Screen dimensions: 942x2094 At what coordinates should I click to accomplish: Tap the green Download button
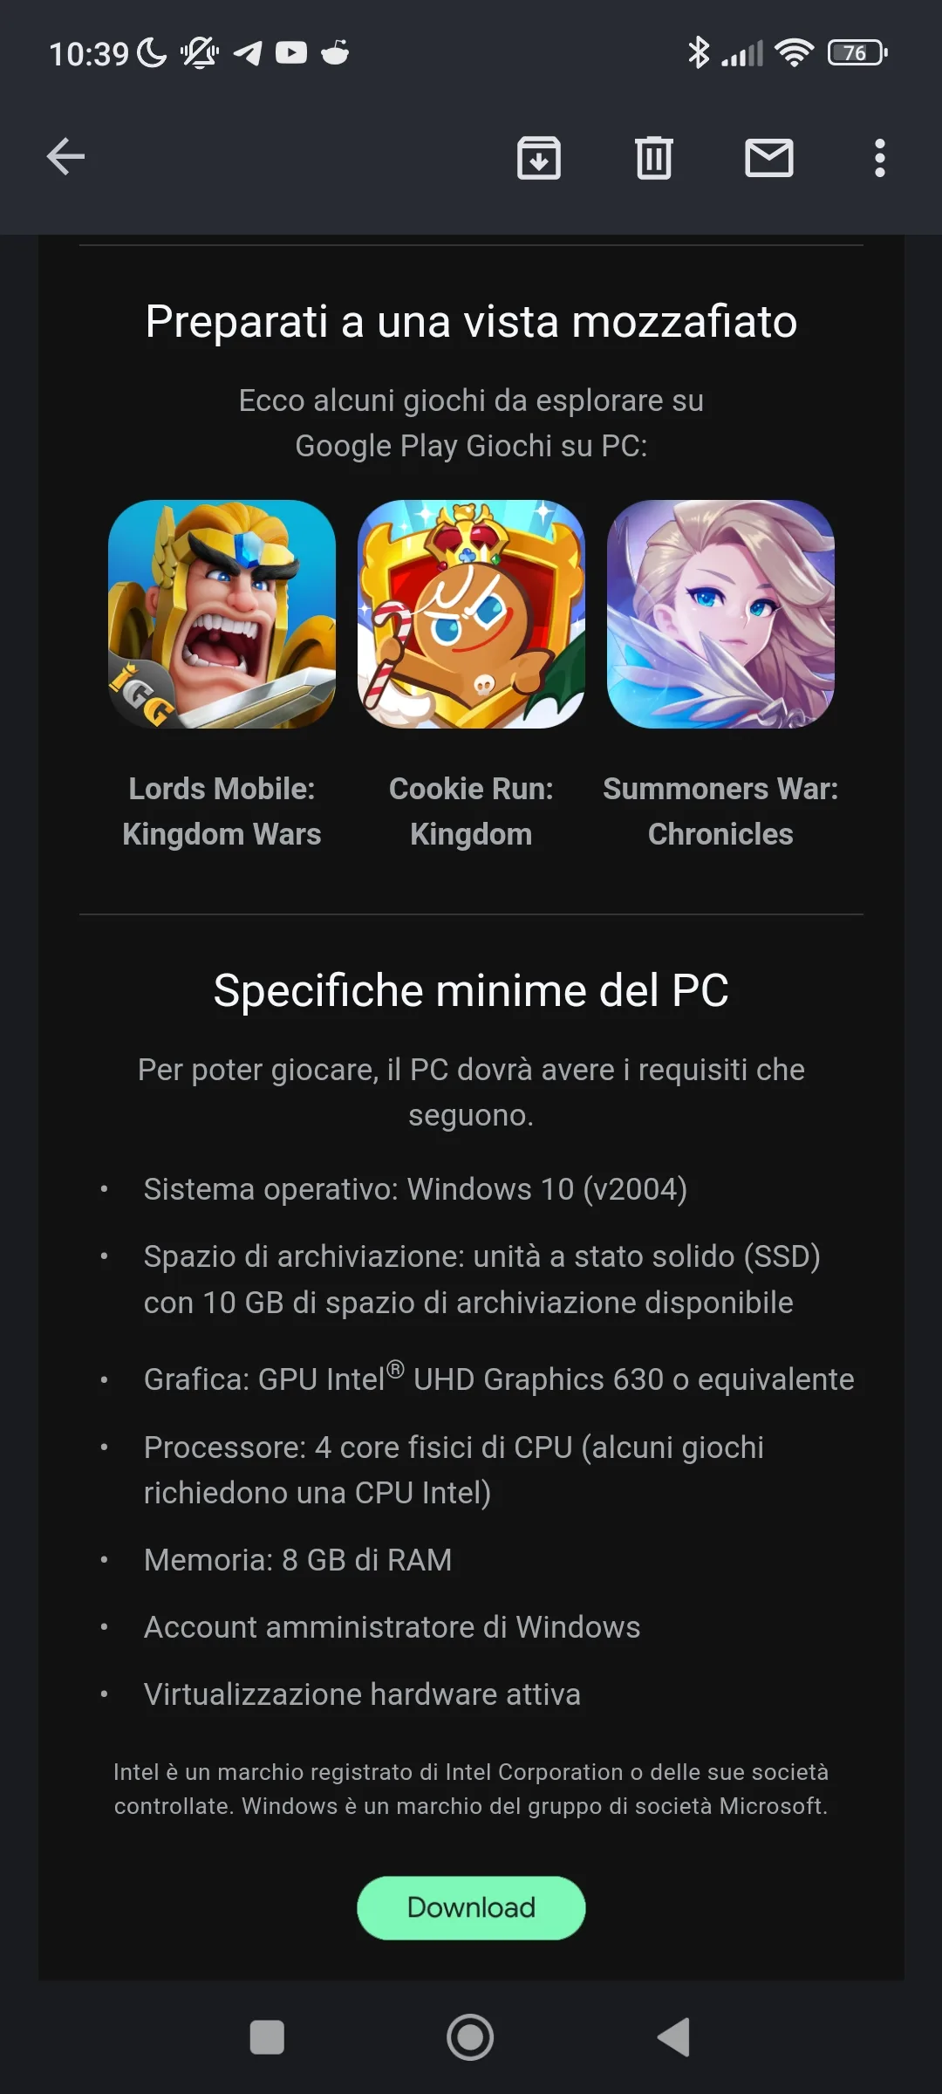pyautogui.click(x=471, y=1907)
